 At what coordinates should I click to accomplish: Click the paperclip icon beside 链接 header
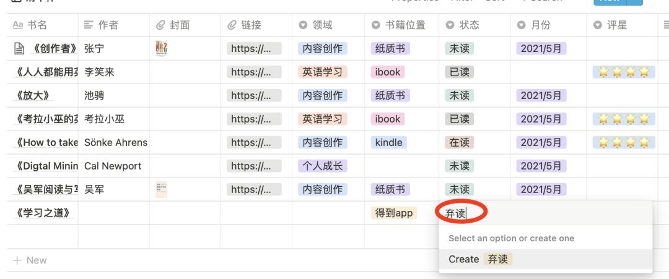tap(232, 25)
